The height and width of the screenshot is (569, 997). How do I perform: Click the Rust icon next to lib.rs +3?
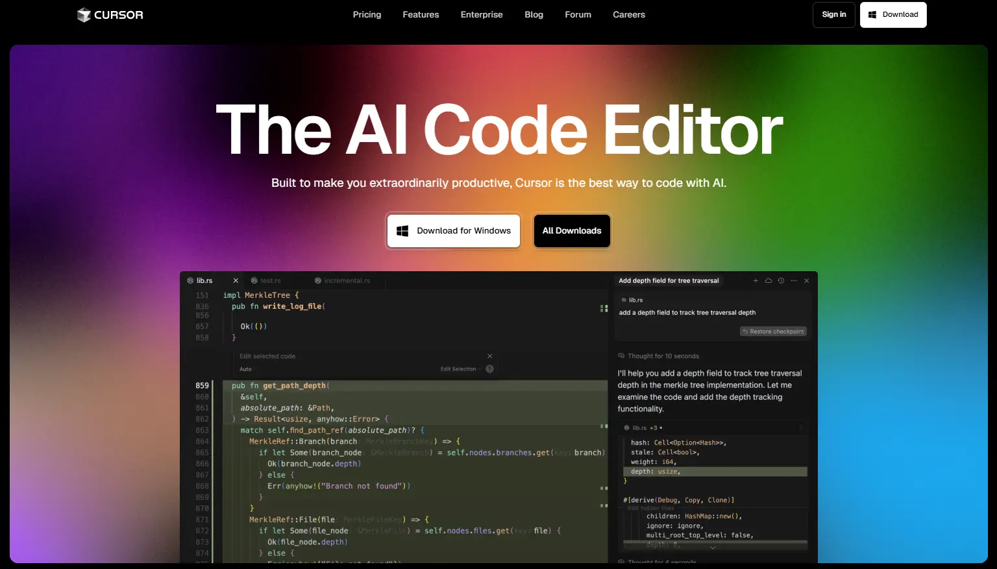pos(626,428)
